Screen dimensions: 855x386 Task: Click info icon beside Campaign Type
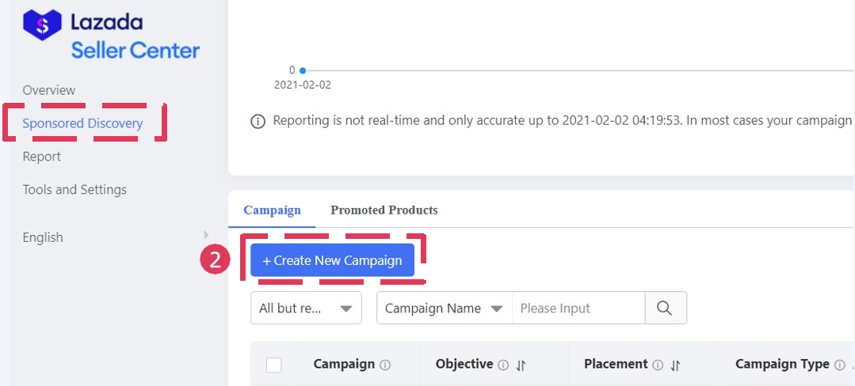pyautogui.click(x=839, y=365)
